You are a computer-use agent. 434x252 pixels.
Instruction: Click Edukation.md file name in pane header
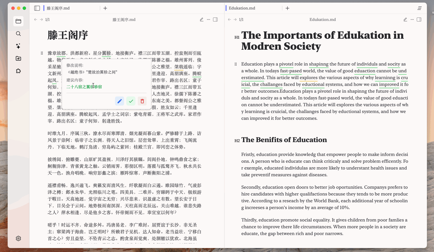click(x=323, y=19)
